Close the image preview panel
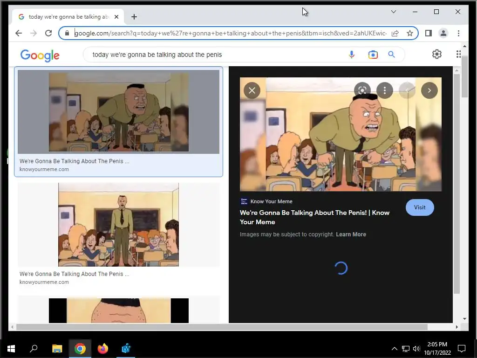 252,90
